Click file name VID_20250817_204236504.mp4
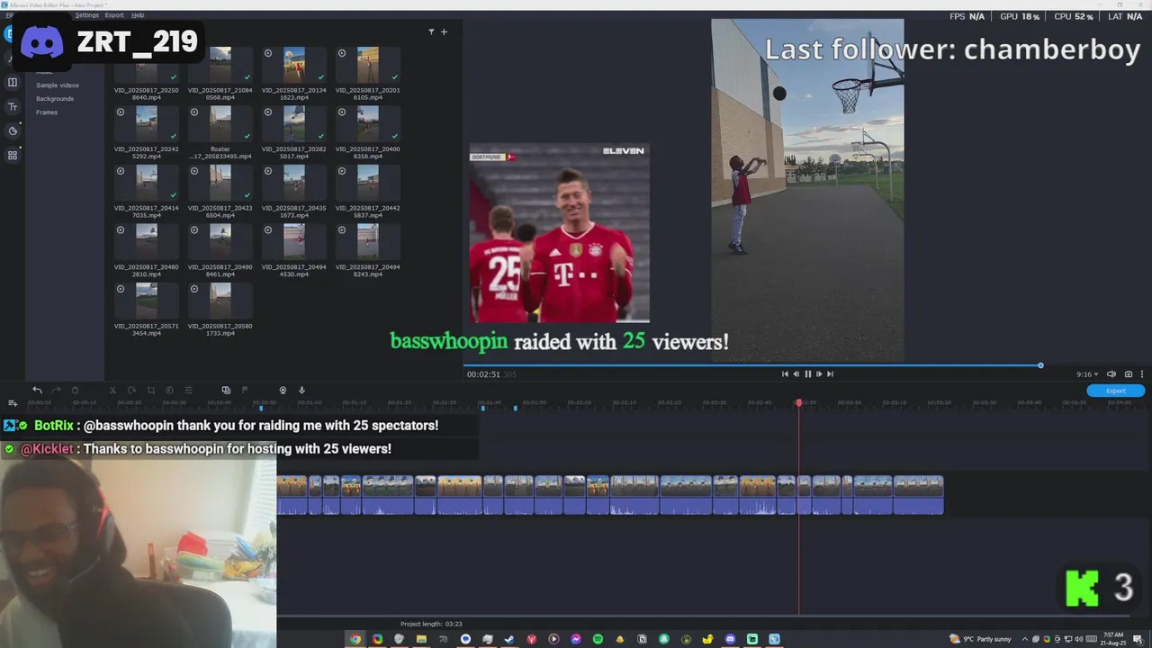Screen dimensions: 1152x648 [220, 211]
